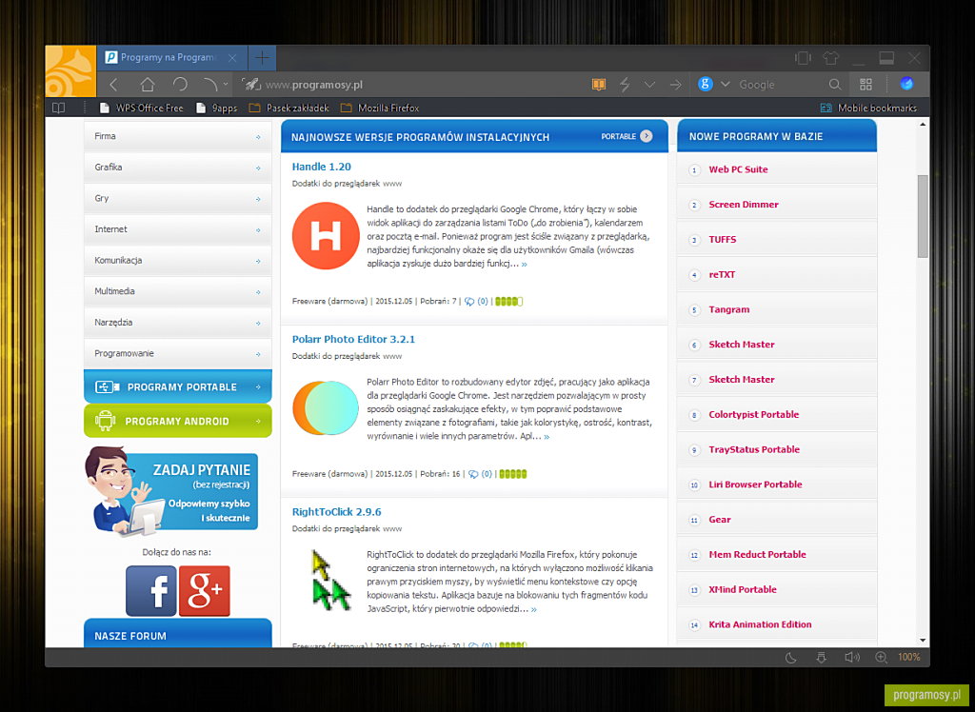
Task: Open Screen Dimmer in new programs list
Action: (743, 205)
